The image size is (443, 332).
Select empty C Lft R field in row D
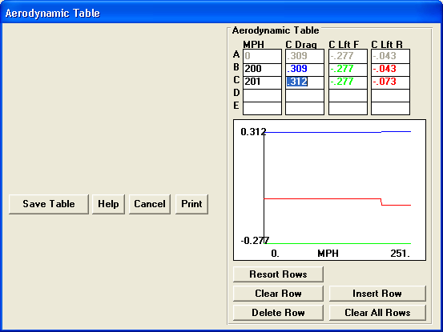point(390,95)
